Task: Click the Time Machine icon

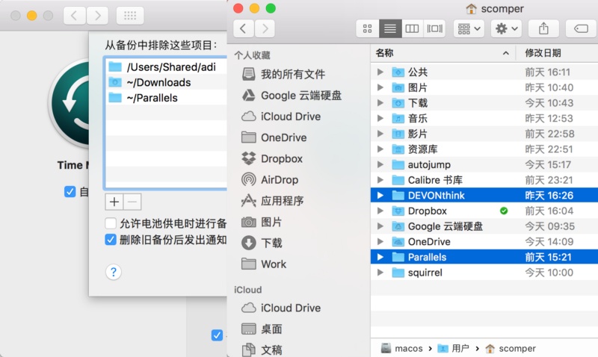Action: pos(70,104)
